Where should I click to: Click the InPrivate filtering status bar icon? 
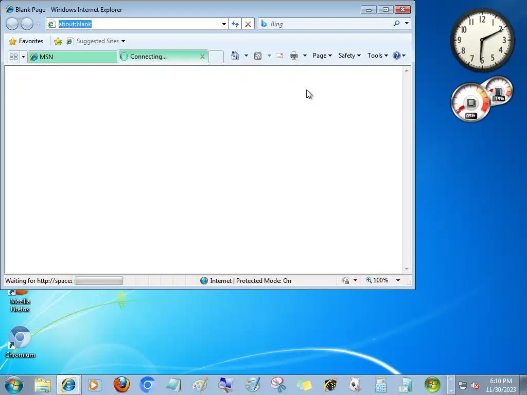coord(345,280)
